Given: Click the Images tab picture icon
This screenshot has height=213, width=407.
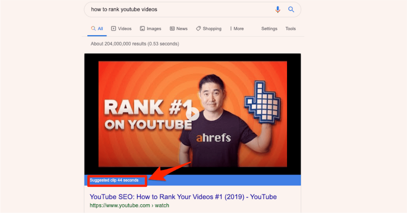Looking at the screenshot, I should click(x=142, y=29).
